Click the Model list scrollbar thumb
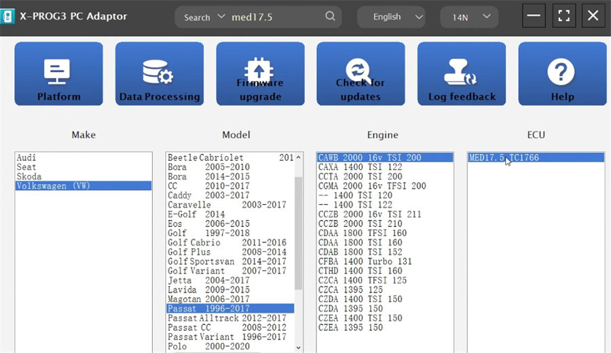The height and width of the screenshot is (353, 611). (299, 233)
